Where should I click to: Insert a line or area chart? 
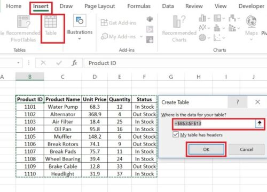coord(202,28)
